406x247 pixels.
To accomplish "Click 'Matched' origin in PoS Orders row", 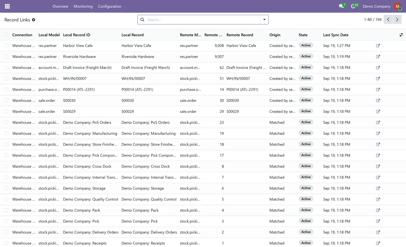I will 277,122.
